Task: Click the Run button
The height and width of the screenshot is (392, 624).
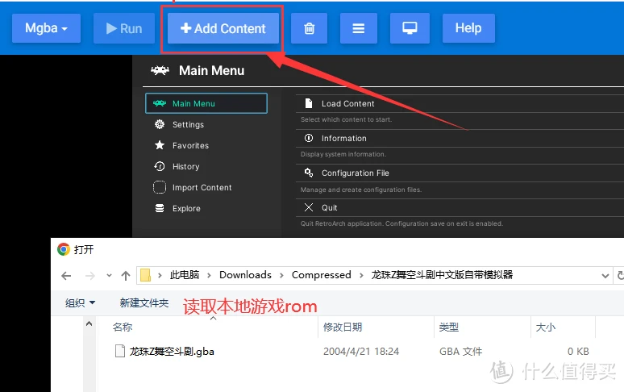Action: 124,28
